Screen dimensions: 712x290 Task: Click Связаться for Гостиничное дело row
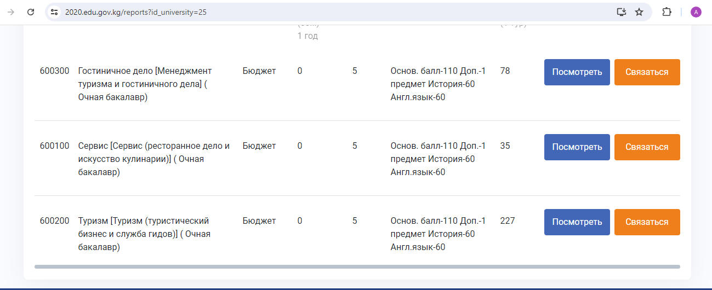click(x=647, y=72)
